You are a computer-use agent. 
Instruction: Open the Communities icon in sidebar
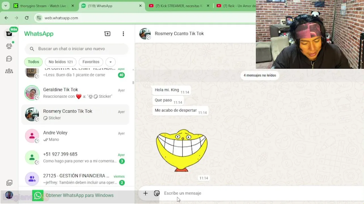click(x=9, y=71)
